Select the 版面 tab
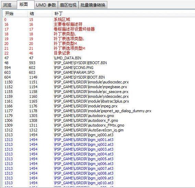Screen dimensions: 195x188 click(25, 4)
